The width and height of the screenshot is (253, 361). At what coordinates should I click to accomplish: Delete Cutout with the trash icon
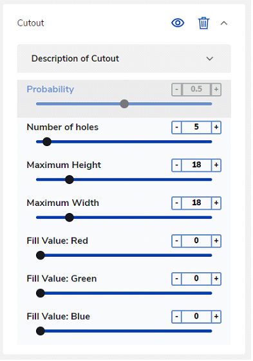[x=203, y=23]
